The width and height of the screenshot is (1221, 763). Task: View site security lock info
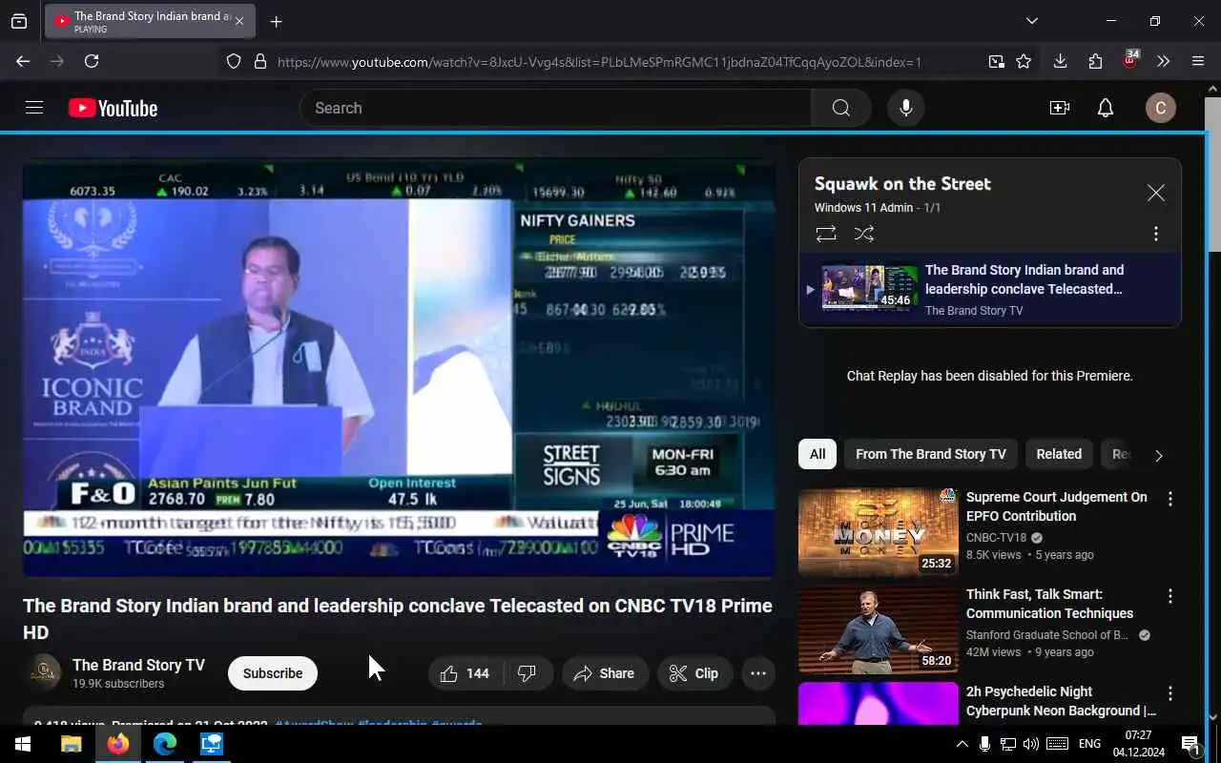click(259, 61)
